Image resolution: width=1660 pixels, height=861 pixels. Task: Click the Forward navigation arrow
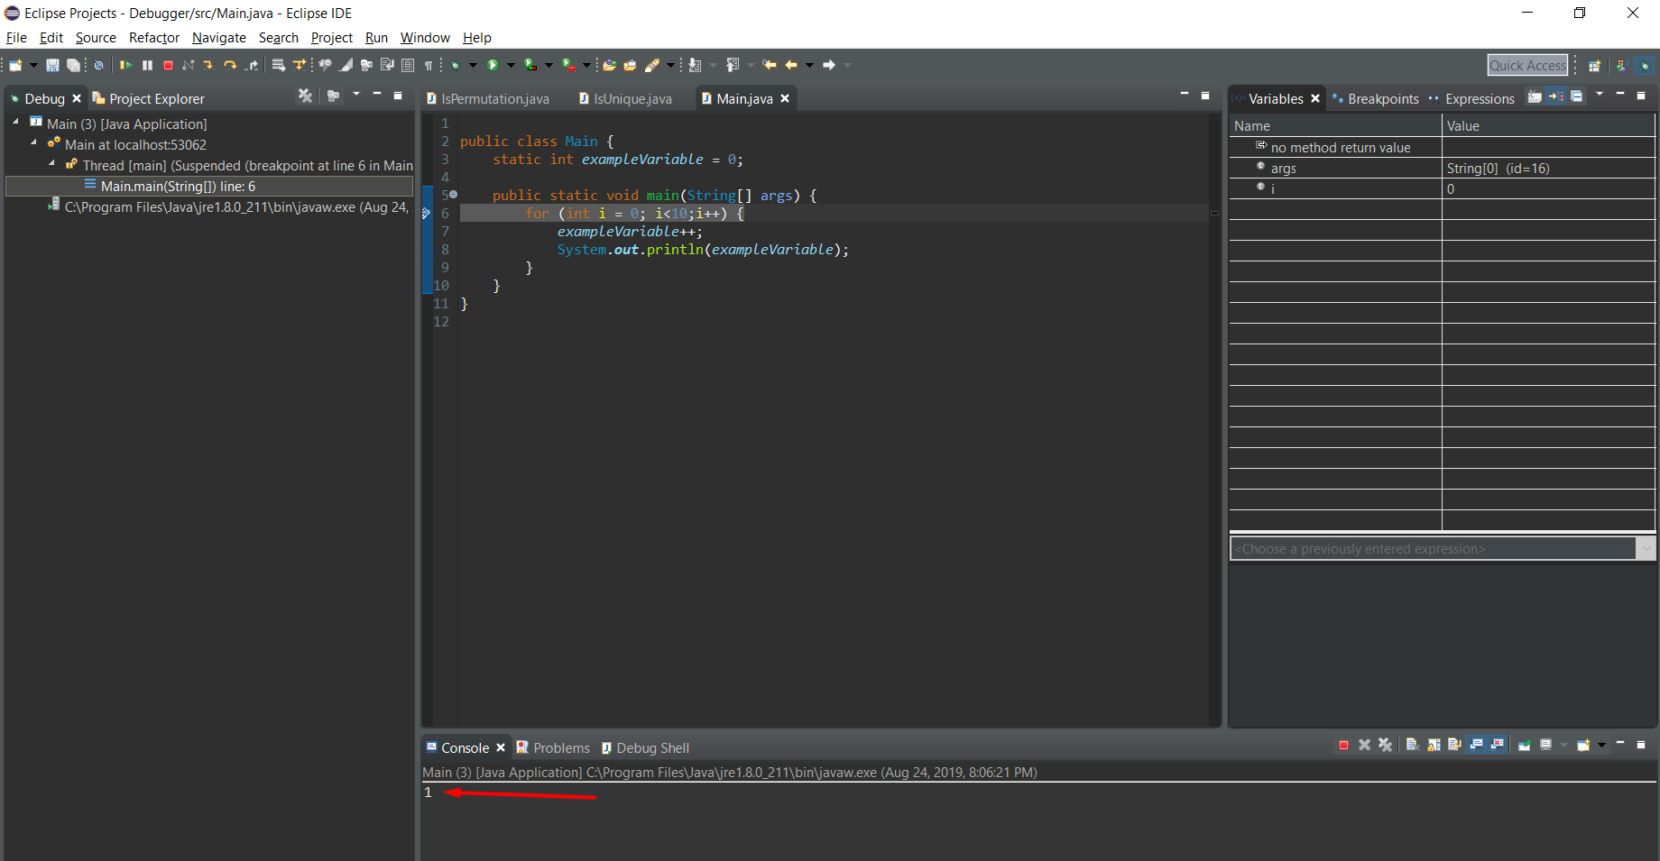[x=829, y=65]
